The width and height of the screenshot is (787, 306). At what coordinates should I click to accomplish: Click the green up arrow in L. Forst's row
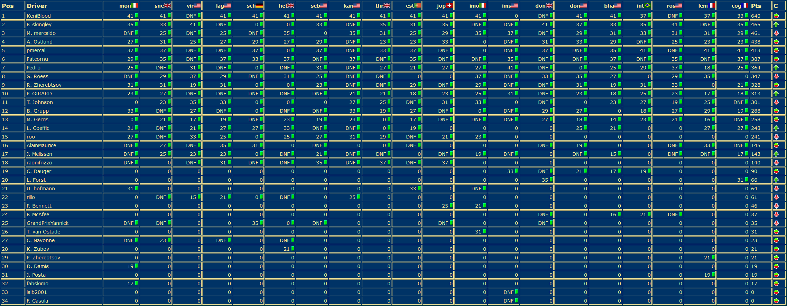pyautogui.click(x=776, y=180)
